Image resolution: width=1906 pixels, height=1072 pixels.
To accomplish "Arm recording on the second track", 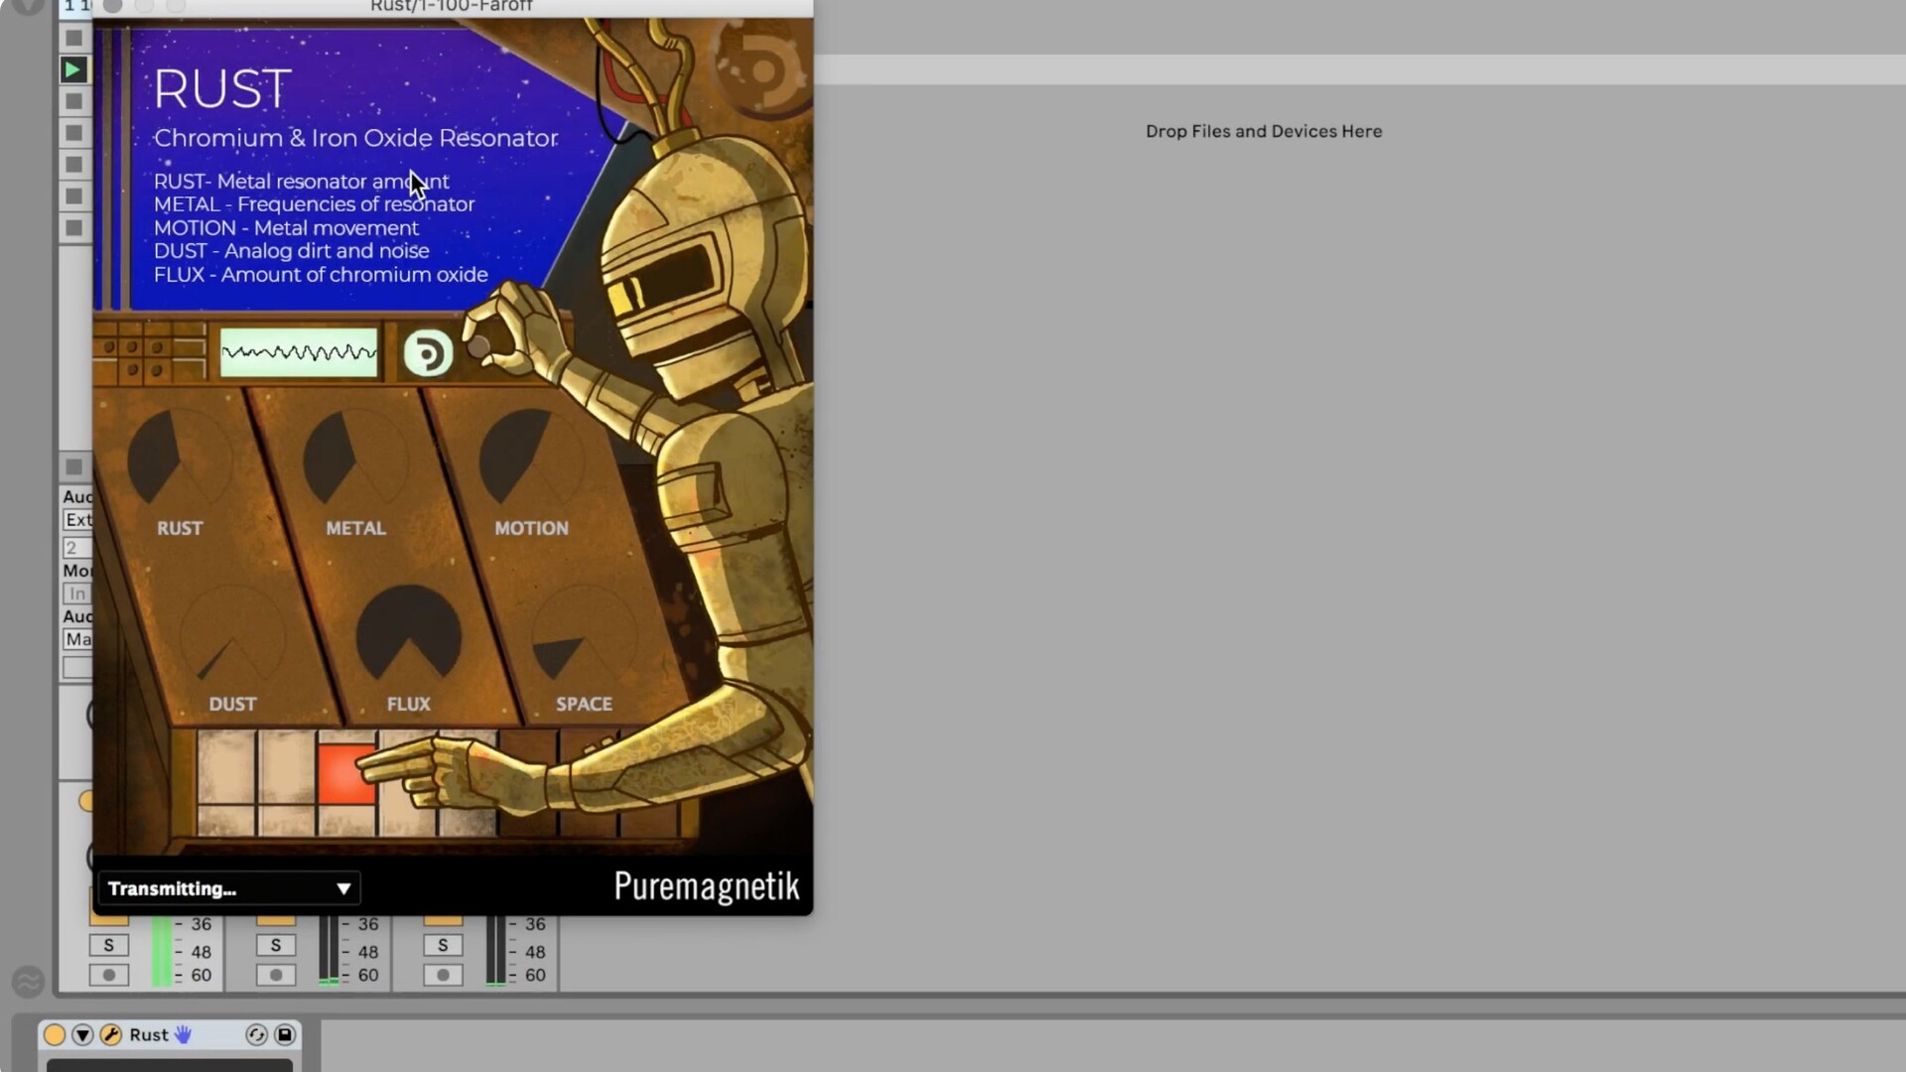I will pyautogui.click(x=276, y=975).
